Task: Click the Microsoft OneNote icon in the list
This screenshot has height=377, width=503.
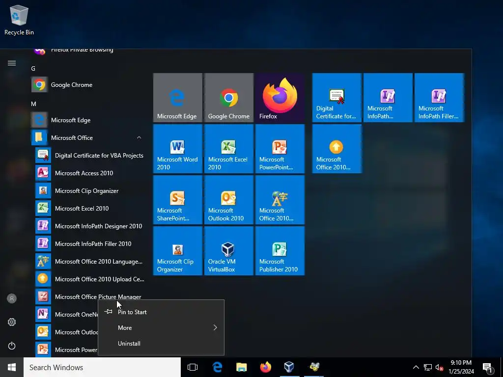Action: (x=43, y=314)
